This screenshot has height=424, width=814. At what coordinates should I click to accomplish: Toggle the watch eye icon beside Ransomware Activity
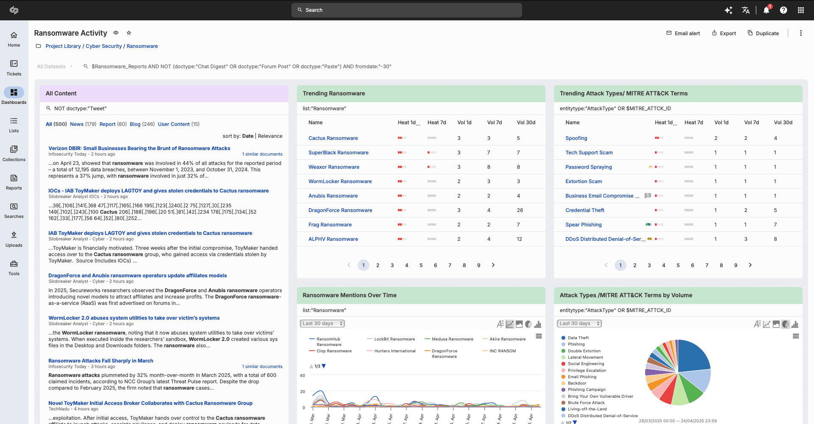(116, 33)
